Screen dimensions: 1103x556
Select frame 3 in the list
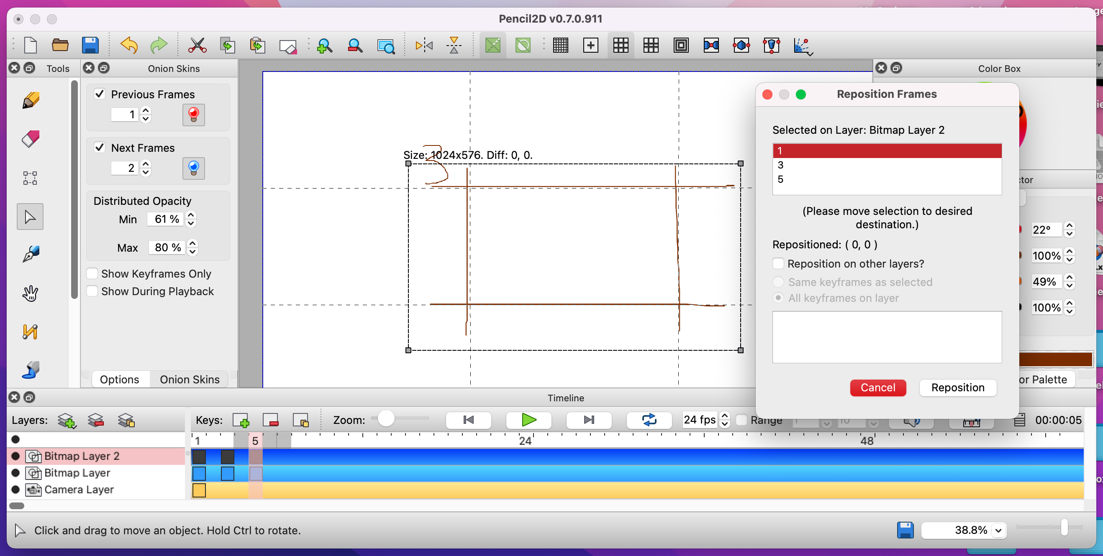click(887, 165)
